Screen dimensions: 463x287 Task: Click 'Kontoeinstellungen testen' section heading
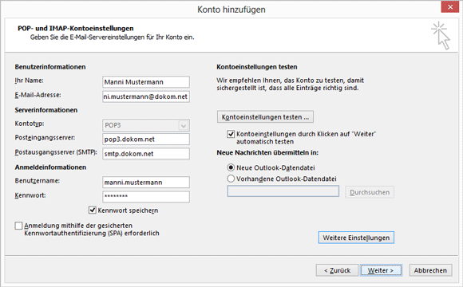[257, 67]
